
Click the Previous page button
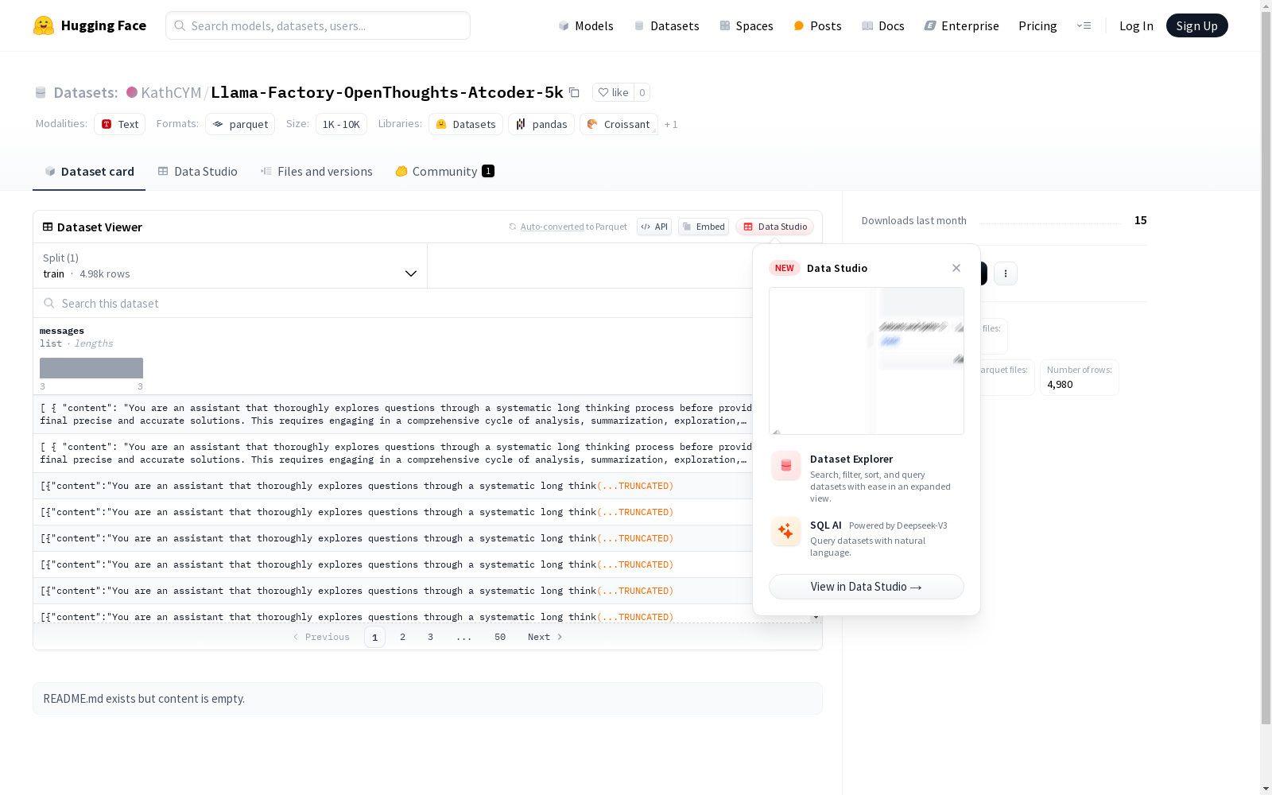point(321,637)
